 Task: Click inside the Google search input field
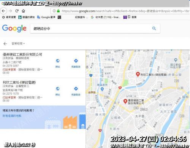90,29
